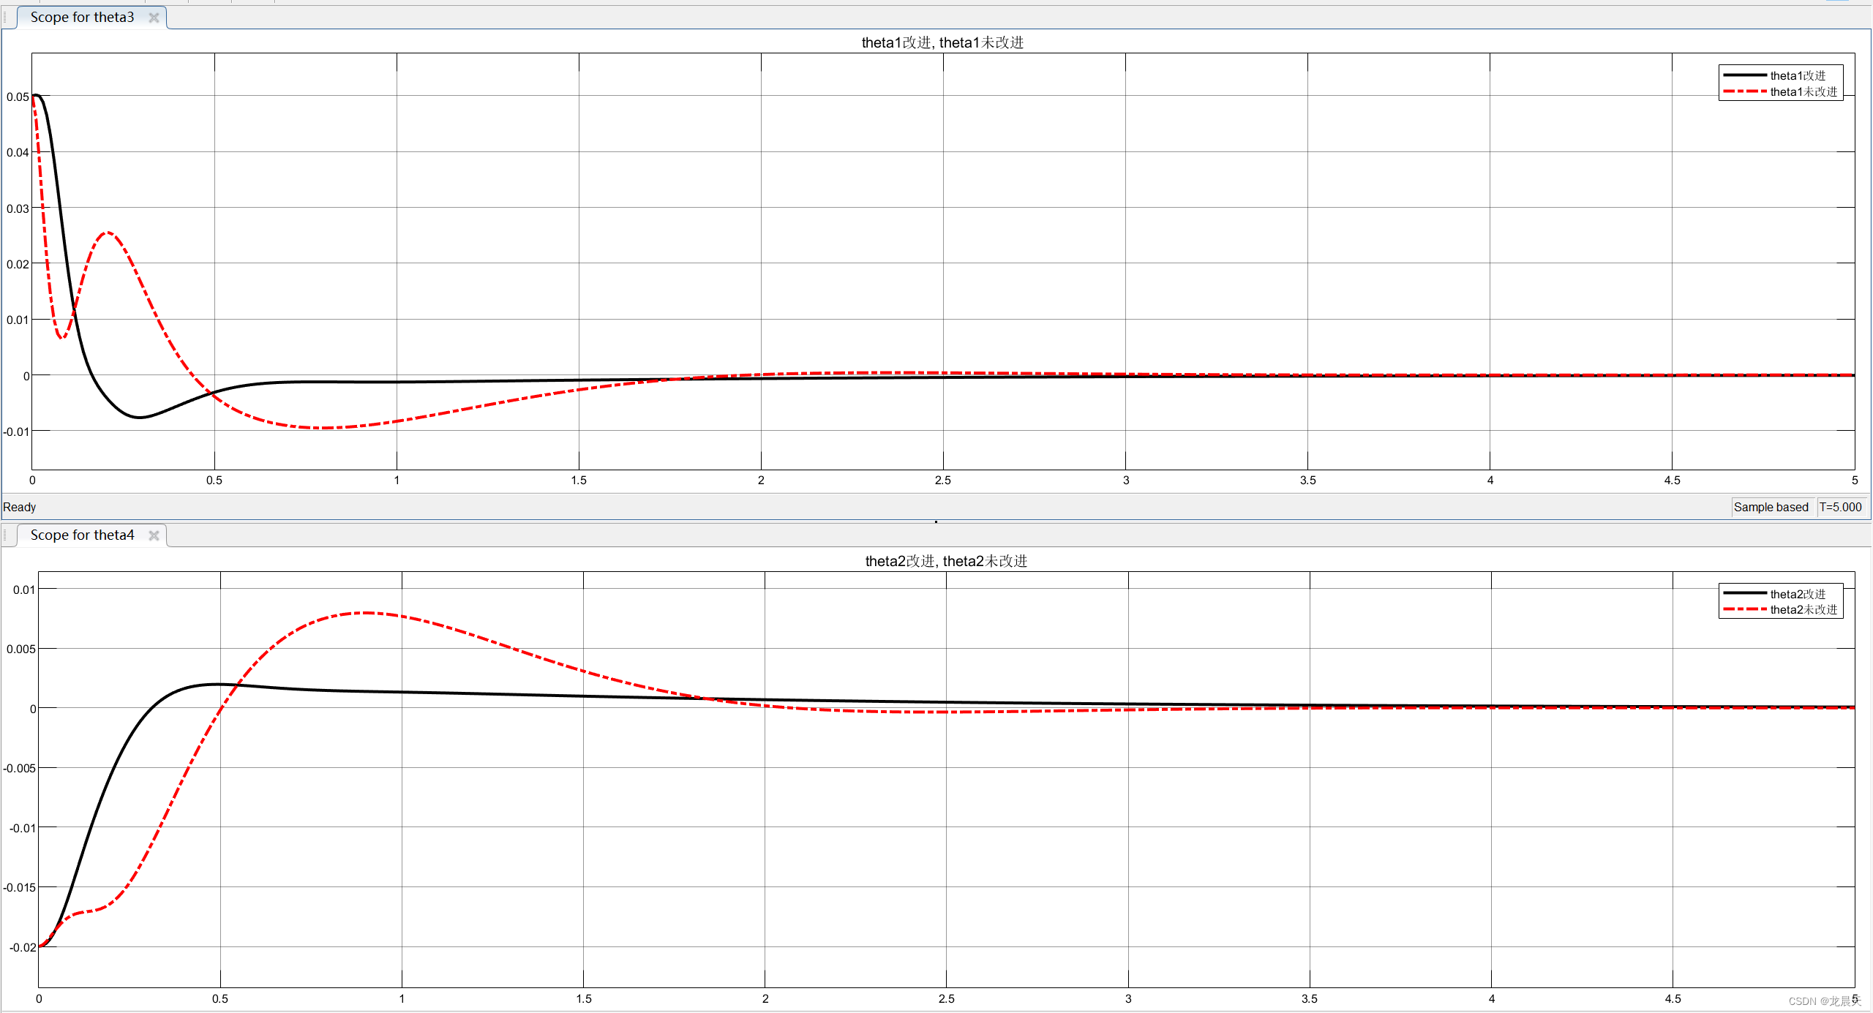The image size is (1873, 1013).
Task: Click the bottom plot title theta2改进, theta2未改进
Action: [946, 561]
